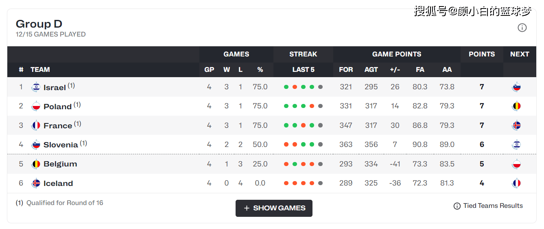Image resolution: width=544 pixels, height=229 pixels.
Task: Click the percentage column header
Action: [x=260, y=69]
